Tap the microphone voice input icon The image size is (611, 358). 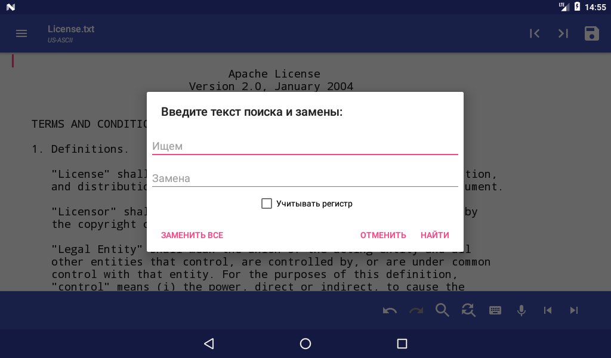[x=521, y=310]
